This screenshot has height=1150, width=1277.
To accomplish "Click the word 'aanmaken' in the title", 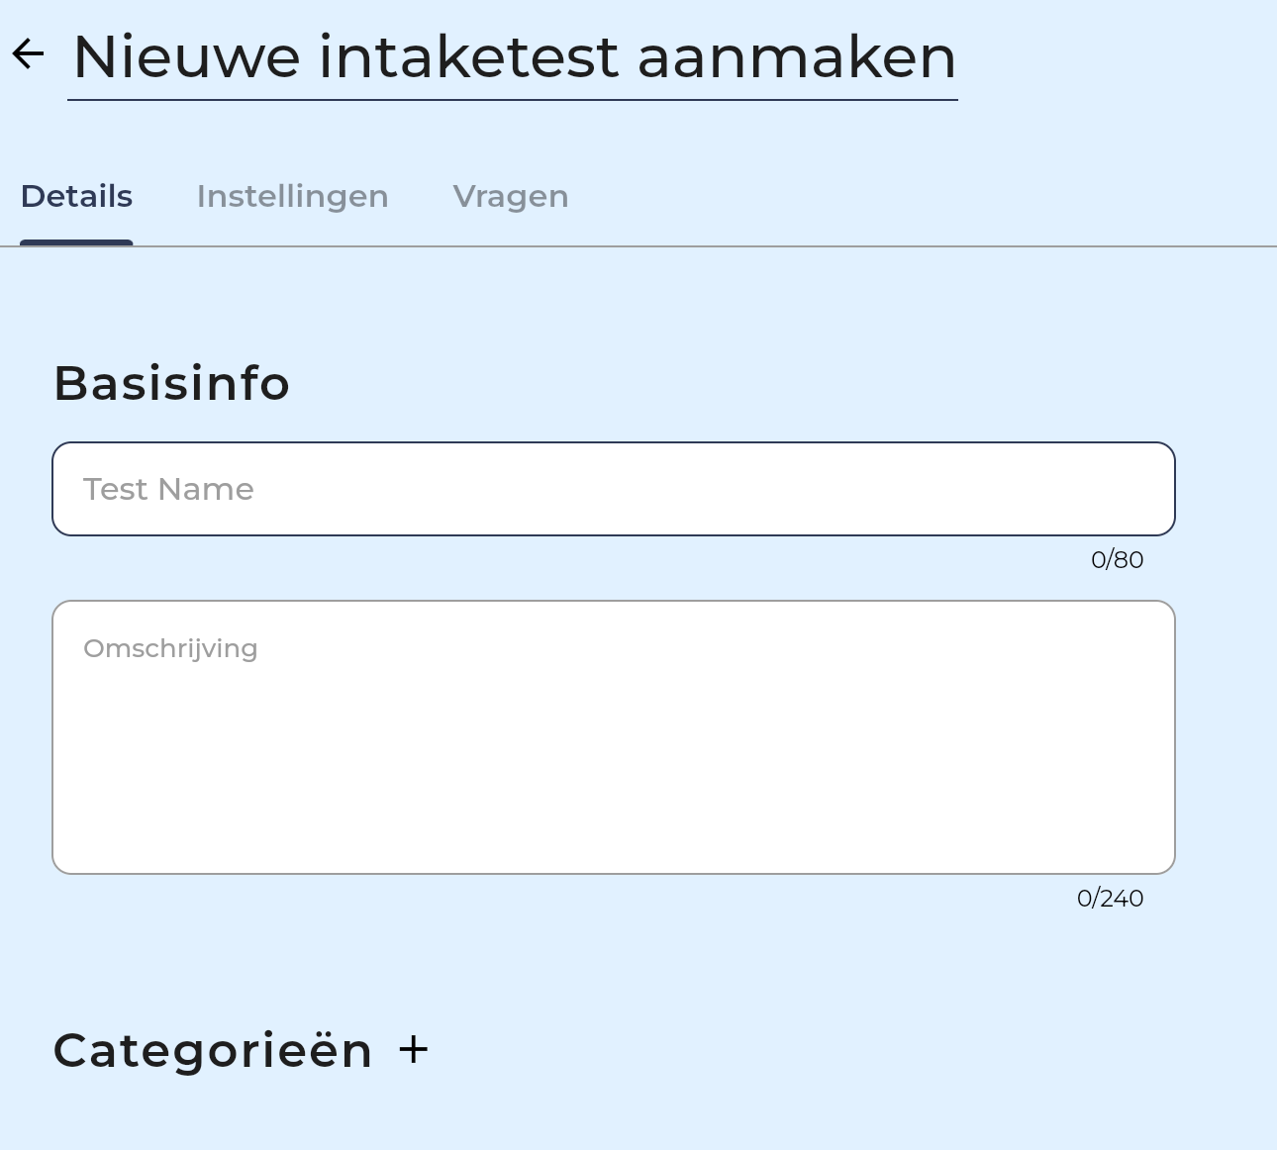I will pyautogui.click(x=797, y=57).
